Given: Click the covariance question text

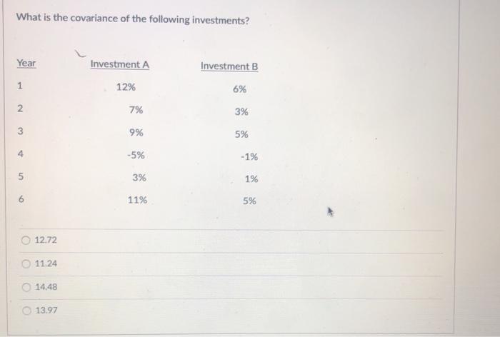Looking at the screenshot, I should [x=133, y=19].
